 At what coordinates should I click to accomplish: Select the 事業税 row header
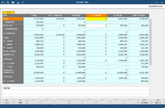pyautogui.click(x=13, y=38)
